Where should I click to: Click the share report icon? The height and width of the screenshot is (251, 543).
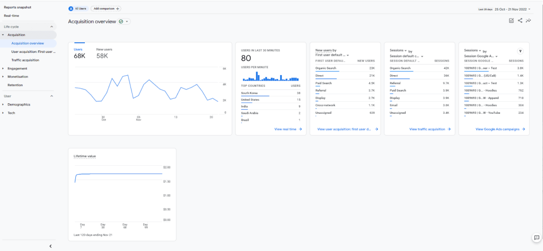coord(520,21)
